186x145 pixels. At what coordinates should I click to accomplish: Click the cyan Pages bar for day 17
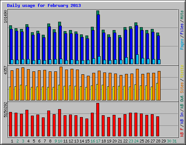pos(99,60)
